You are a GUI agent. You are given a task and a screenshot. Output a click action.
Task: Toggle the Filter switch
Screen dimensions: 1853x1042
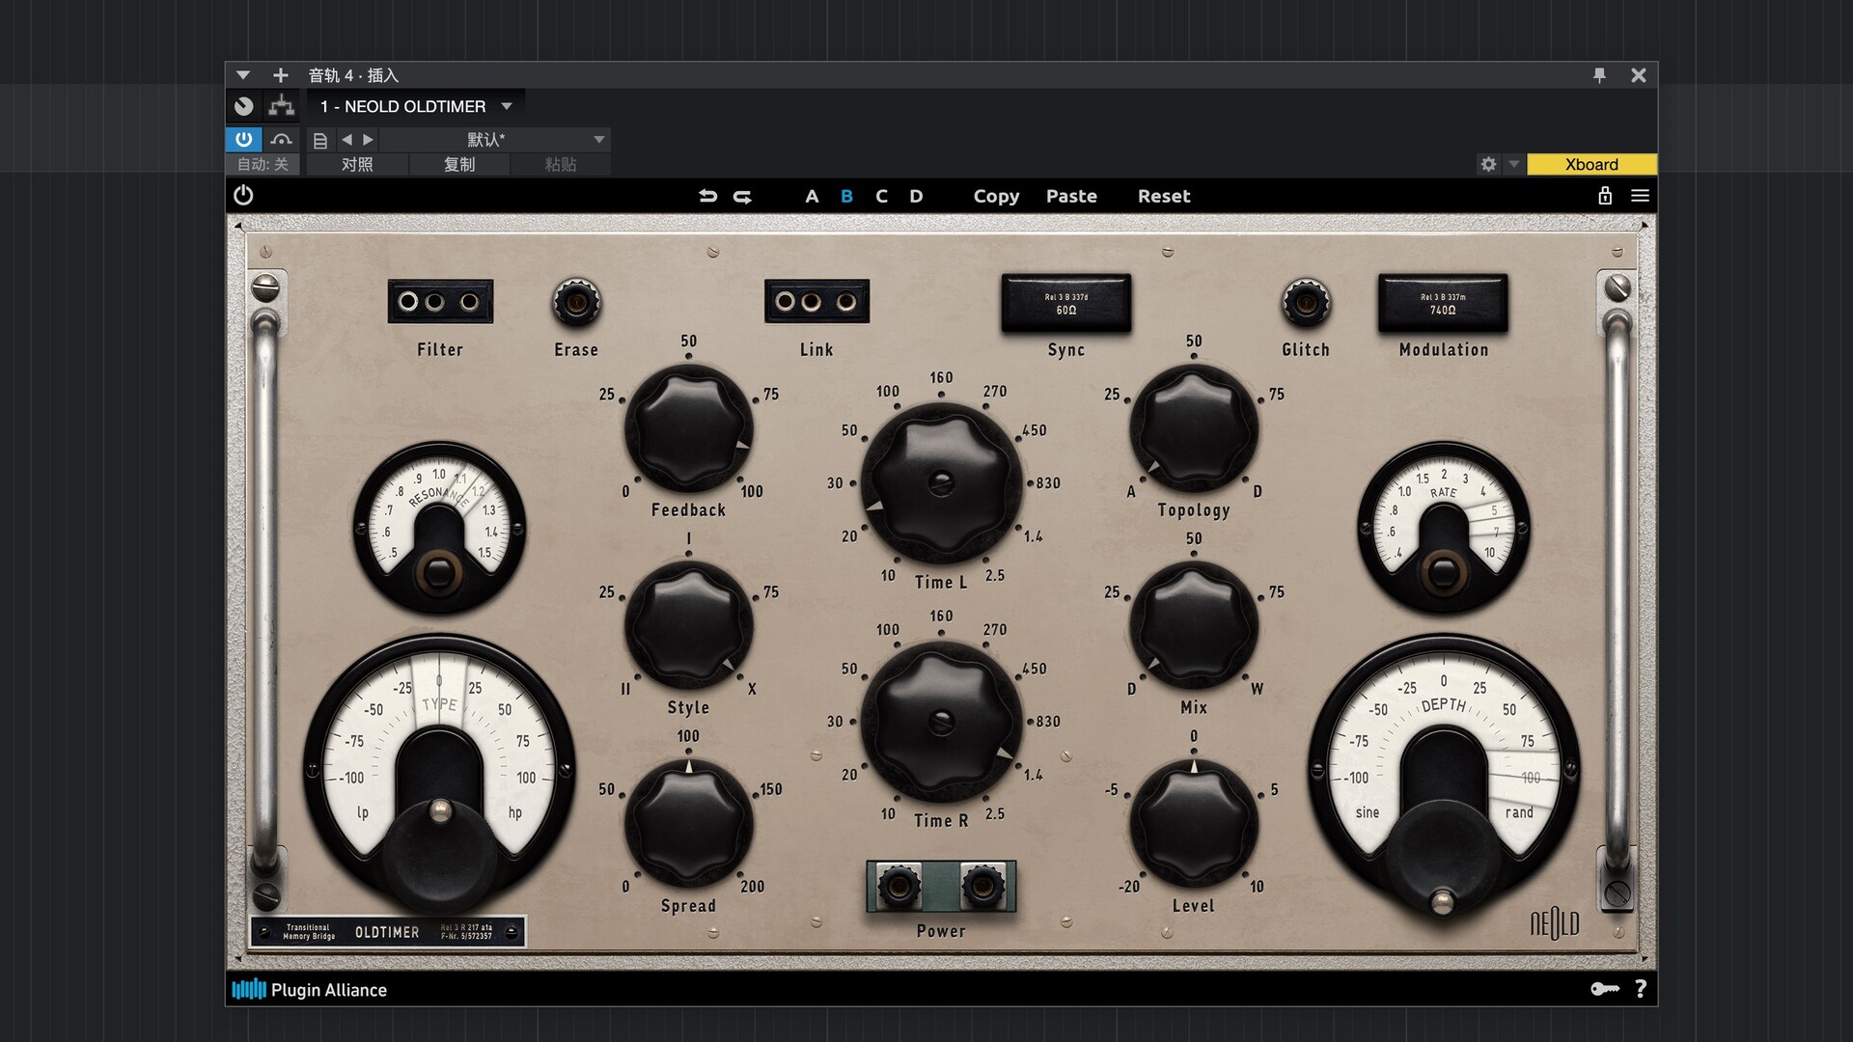click(440, 302)
